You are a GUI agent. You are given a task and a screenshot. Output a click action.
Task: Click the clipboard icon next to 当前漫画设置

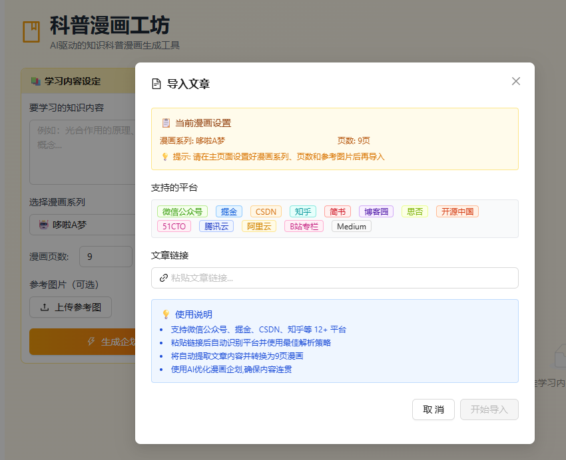[166, 123]
